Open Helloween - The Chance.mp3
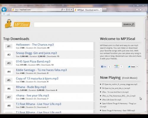The width and height of the screenshot is (148, 118). tap(35, 45)
